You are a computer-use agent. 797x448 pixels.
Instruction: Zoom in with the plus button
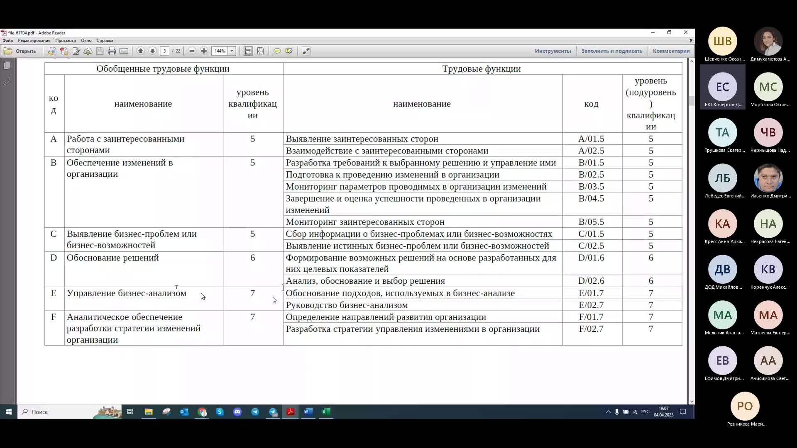click(x=204, y=51)
